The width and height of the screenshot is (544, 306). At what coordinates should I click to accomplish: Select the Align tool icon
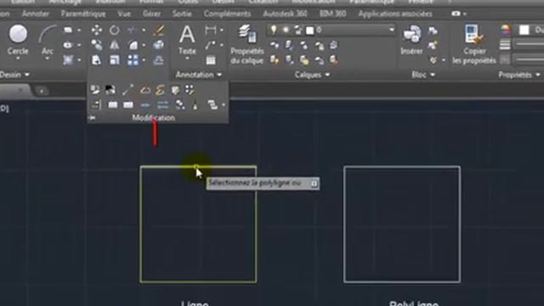pyautogui.click(x=95, y=105)
